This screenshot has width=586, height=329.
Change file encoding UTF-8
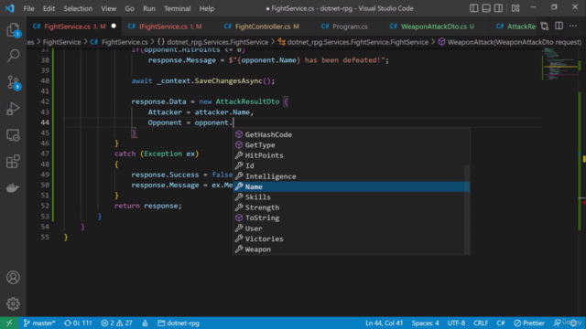[x=456, y=323]
